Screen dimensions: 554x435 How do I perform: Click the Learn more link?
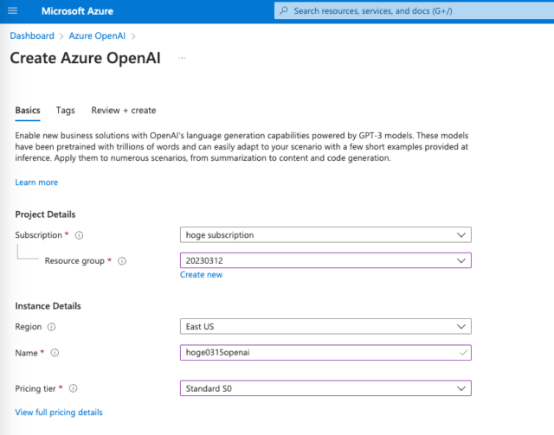click(x=36, y=182)
